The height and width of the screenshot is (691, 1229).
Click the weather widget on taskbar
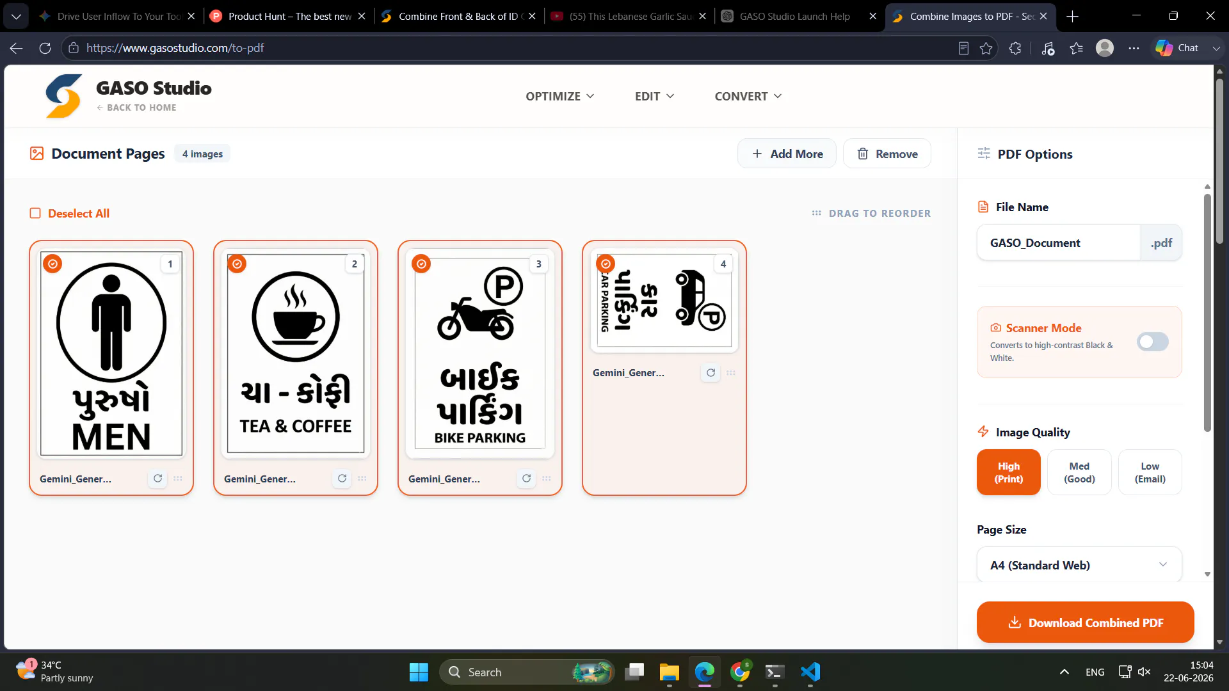(x=56, y=672)
